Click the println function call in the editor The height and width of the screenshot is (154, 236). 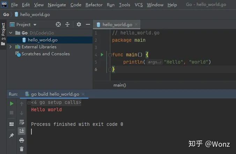(133, 62)
